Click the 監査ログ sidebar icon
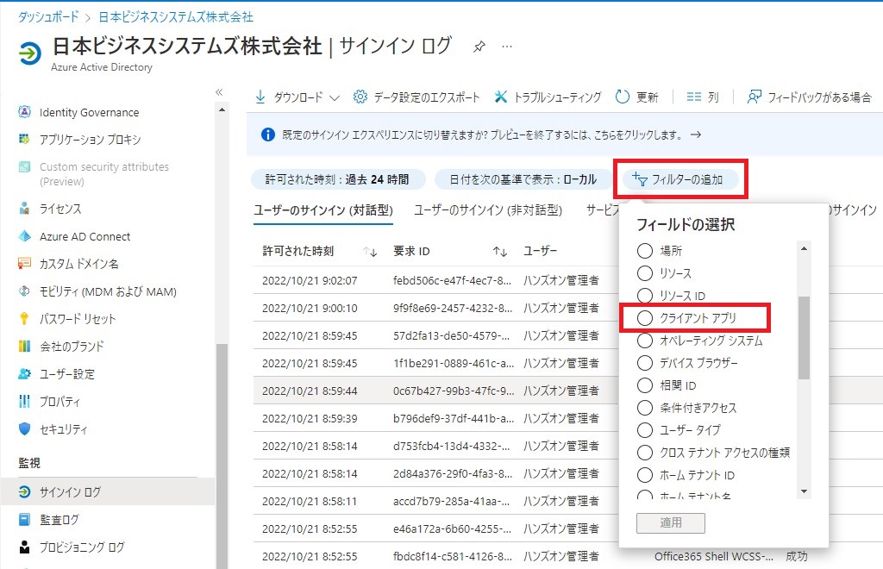This screenshot has width=883, height=569. pos(24,520)
